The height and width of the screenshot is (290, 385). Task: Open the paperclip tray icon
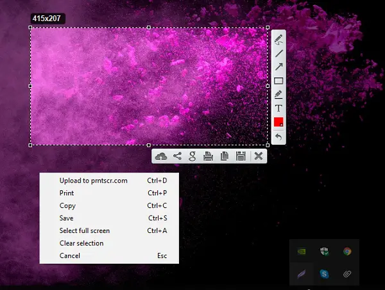pyautogui.click(x=347, y=274)
